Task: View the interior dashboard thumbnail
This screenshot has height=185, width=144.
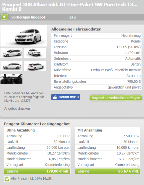Action: tap(11, 79)
